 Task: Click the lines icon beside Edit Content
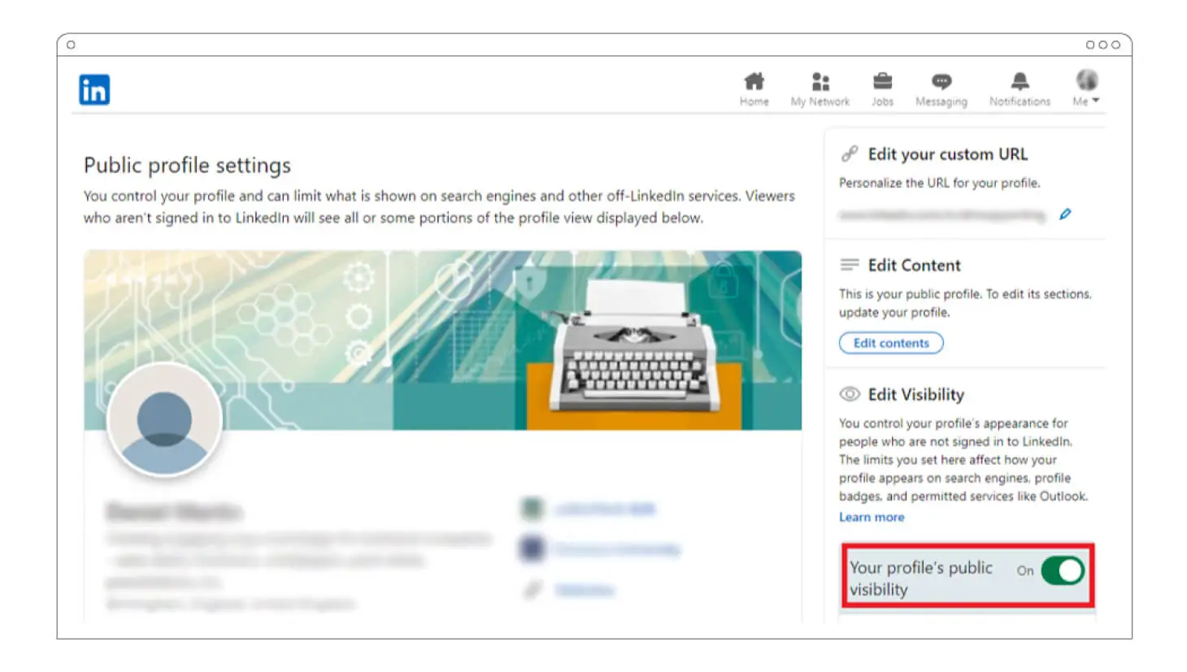coord(850,265)
